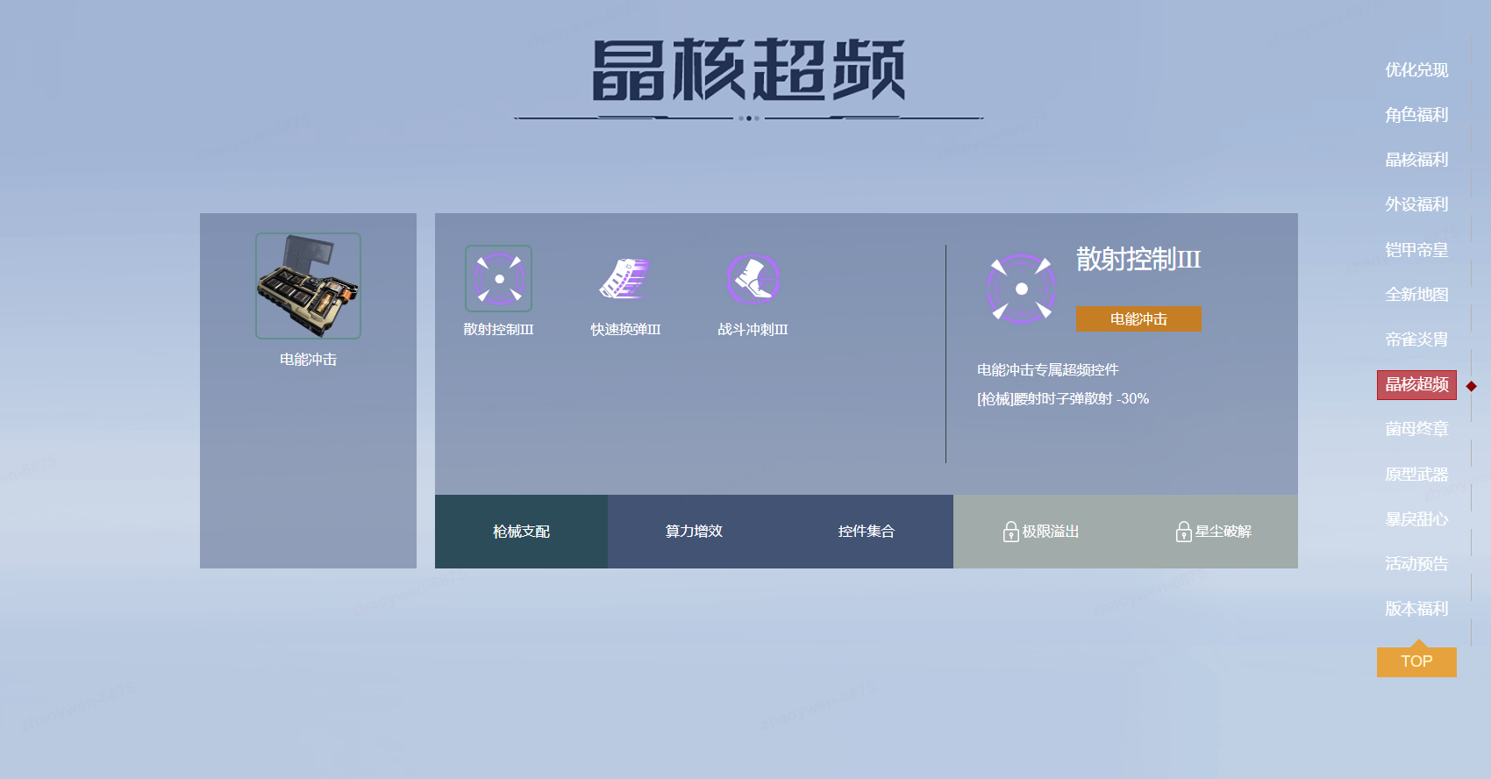Navigate to 铠甲帝皇 section
Viewport: 1491px width, 779px height.
point(1416,250)
